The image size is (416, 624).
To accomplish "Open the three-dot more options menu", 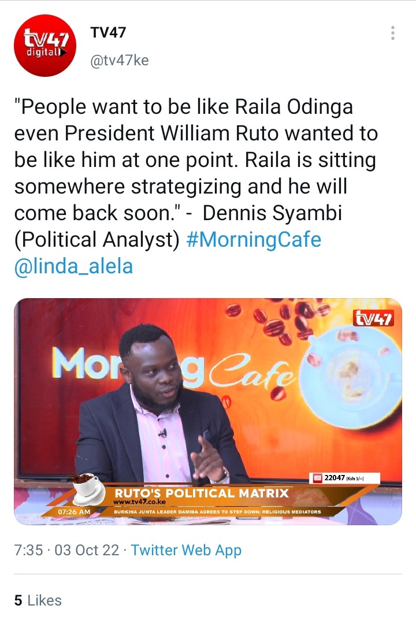I will tap(392, 33).
